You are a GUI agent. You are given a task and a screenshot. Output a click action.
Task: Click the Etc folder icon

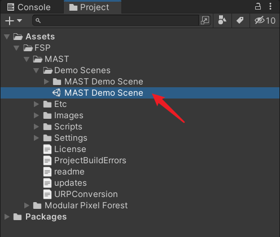(47, 104)
